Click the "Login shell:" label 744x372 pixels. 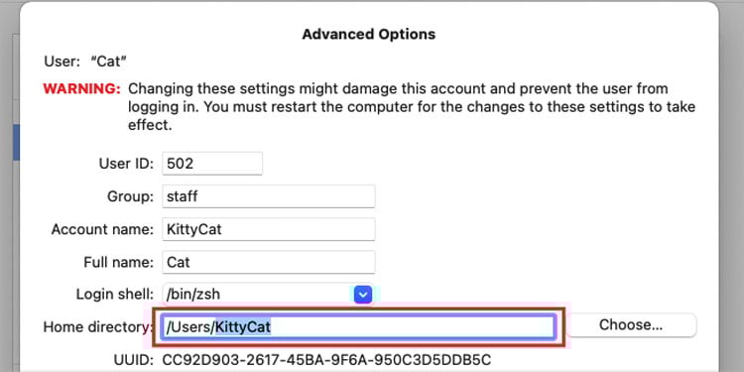click(115, 295)
